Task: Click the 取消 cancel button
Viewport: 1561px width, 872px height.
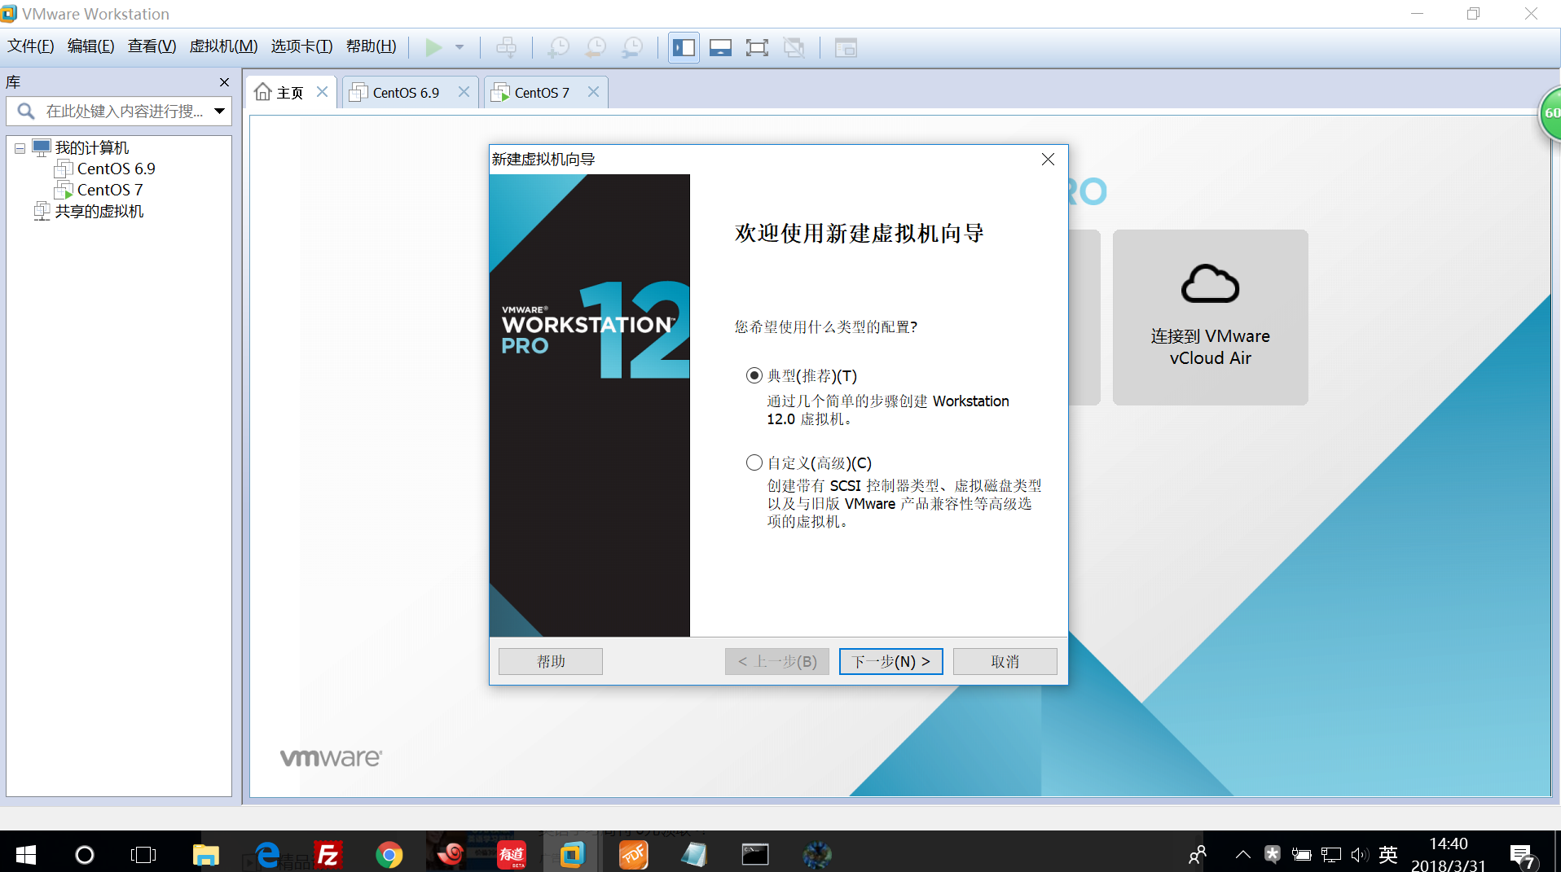Action: (1005, 661)
